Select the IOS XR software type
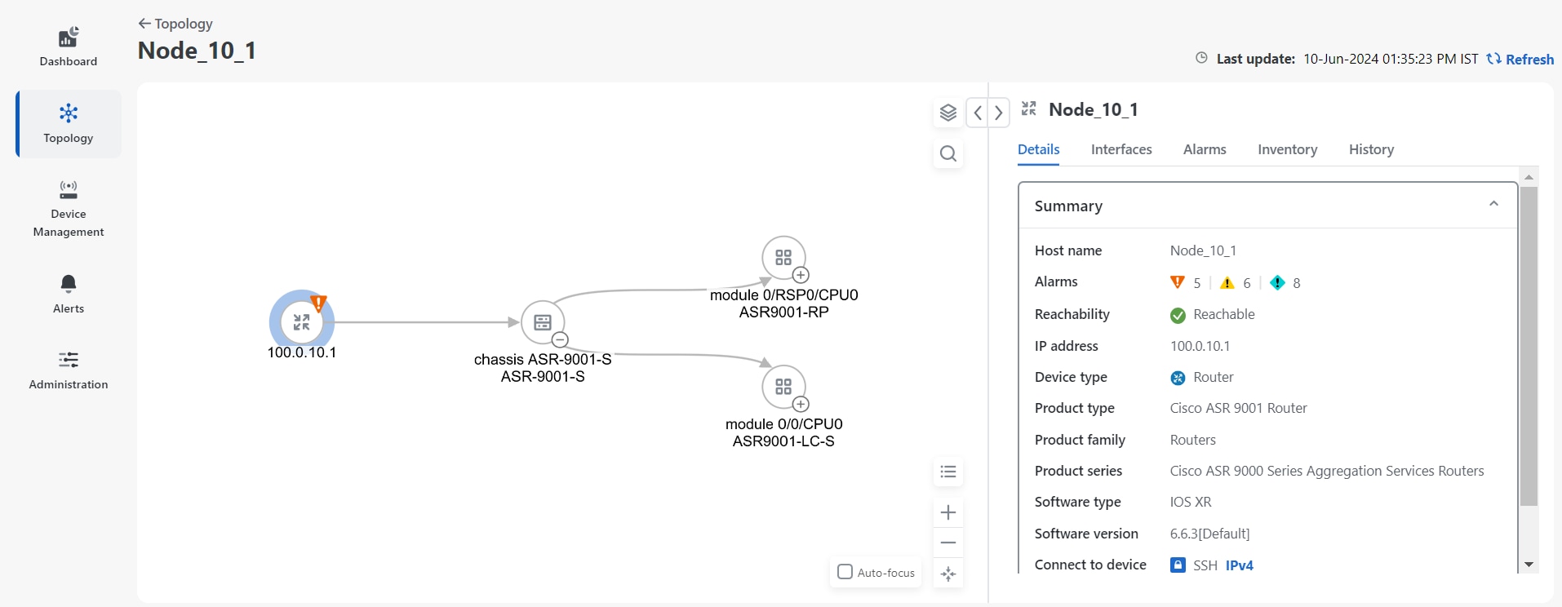The width and height of the screenshot is (1562, 607). (1191, 502)
